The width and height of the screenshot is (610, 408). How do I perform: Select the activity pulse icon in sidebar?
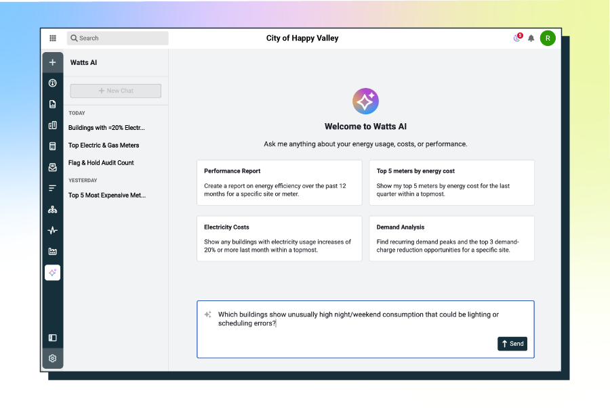click(x=52, y=229)
